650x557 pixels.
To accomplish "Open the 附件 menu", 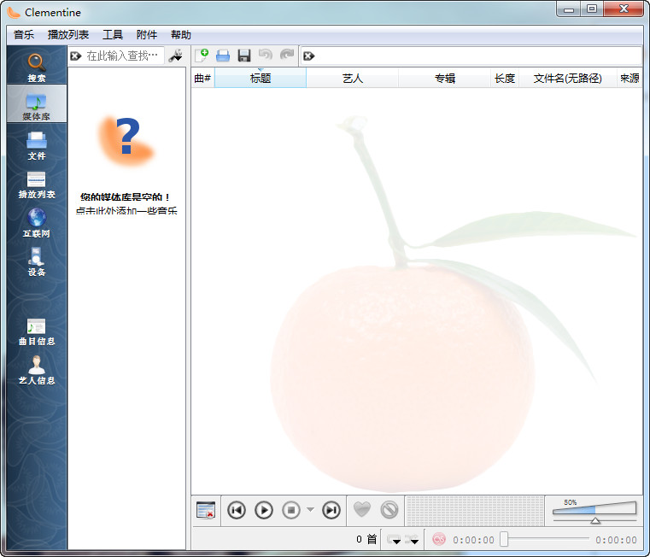I will click(x=147, y=35).
